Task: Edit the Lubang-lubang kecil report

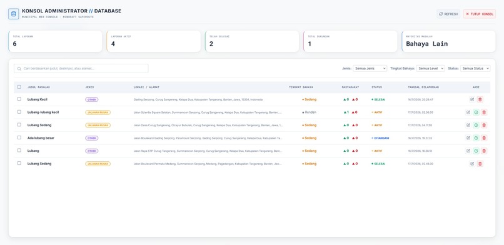Action: (x=468, y=112)
